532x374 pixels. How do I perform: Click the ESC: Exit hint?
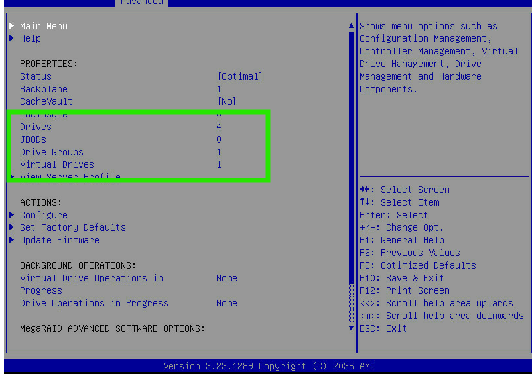point(383,328)
